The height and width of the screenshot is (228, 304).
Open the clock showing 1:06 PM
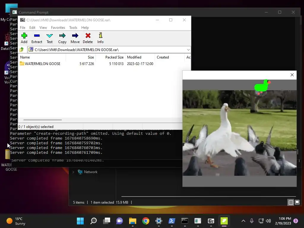click(x=283, y=221)
